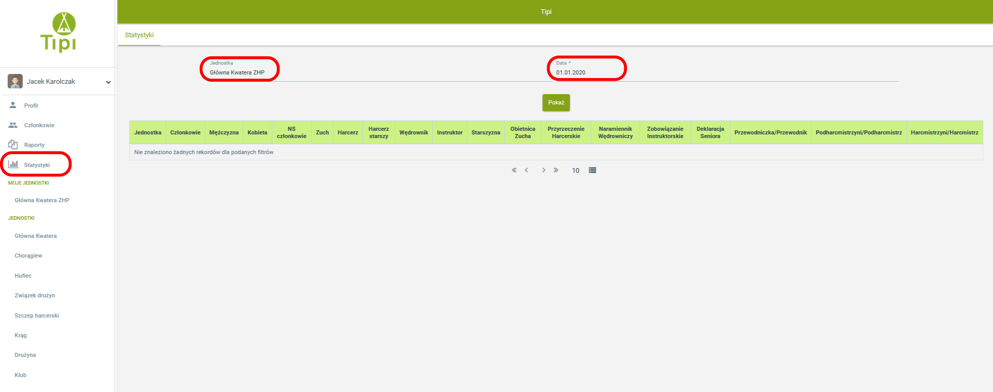Sort by the Członkowie column header

[x=185, y=132]
